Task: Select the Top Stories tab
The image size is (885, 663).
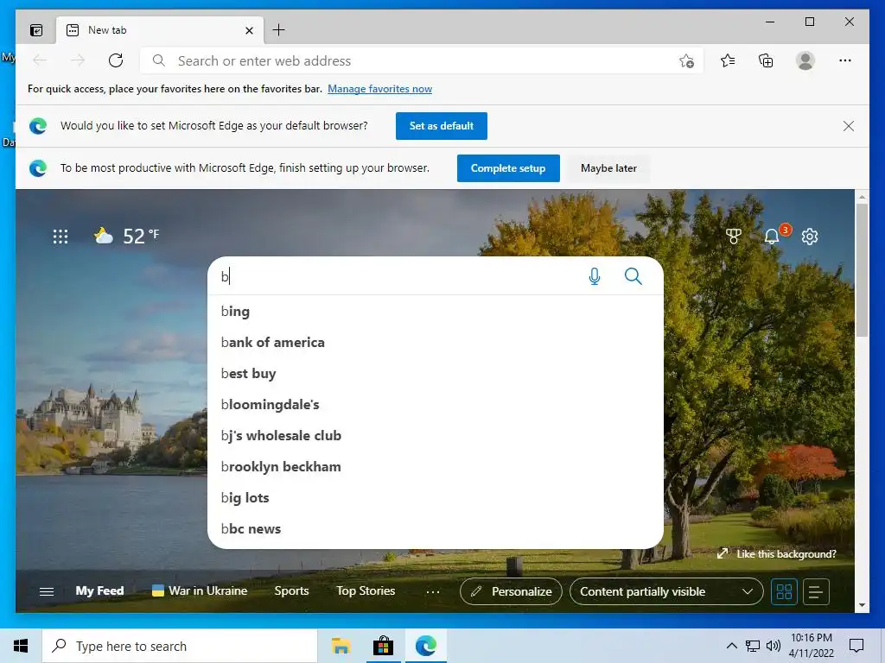Action: click(x=366, y=590)
